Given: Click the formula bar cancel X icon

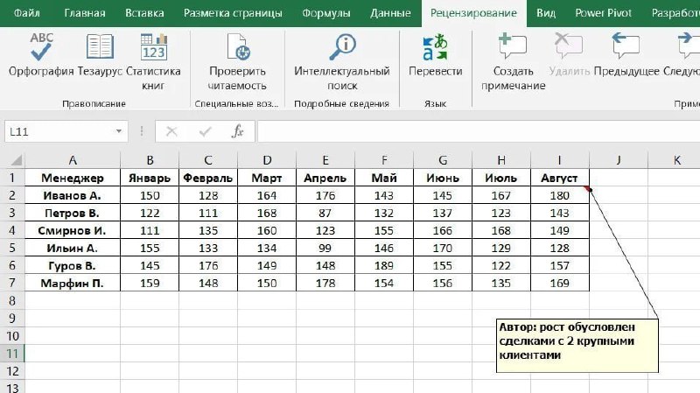Looking at the screenshot, I should [x=171, y=132].
